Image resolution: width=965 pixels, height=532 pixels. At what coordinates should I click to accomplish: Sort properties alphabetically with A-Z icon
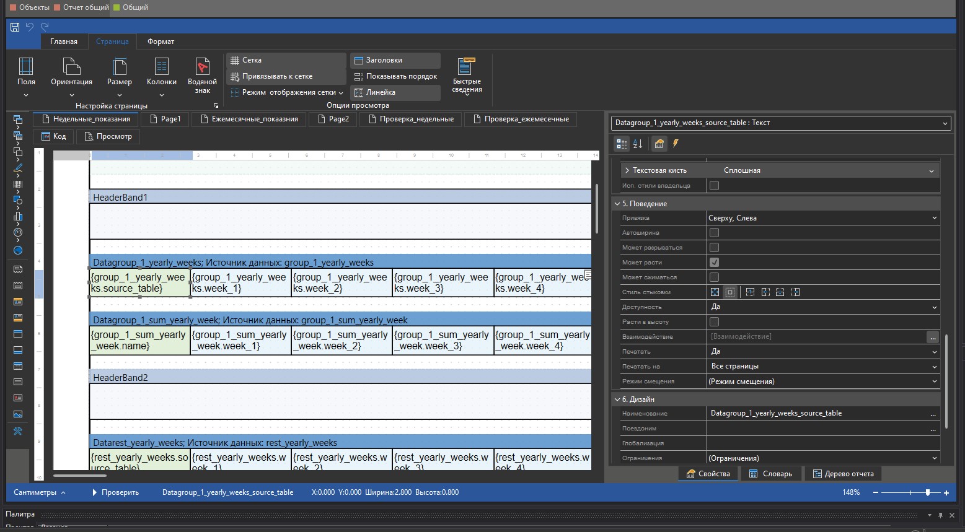638,144
